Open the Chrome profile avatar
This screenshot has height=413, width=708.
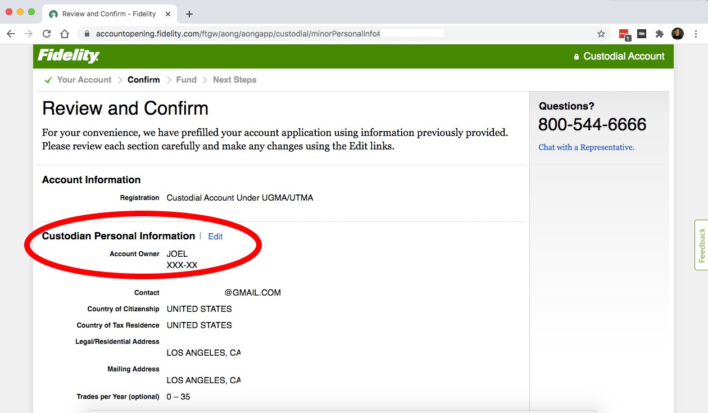tap(678, 34)
